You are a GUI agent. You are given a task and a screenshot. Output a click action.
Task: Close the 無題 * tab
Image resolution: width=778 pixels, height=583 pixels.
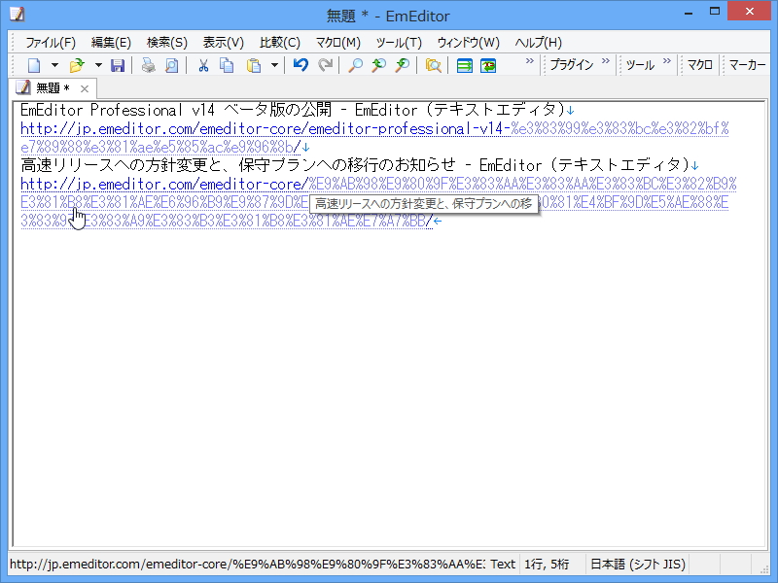click(85, 88)
